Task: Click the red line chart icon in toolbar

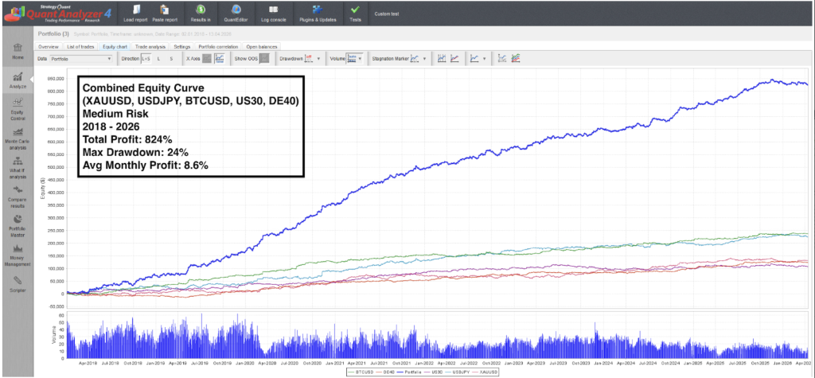Action: [454, 59]
